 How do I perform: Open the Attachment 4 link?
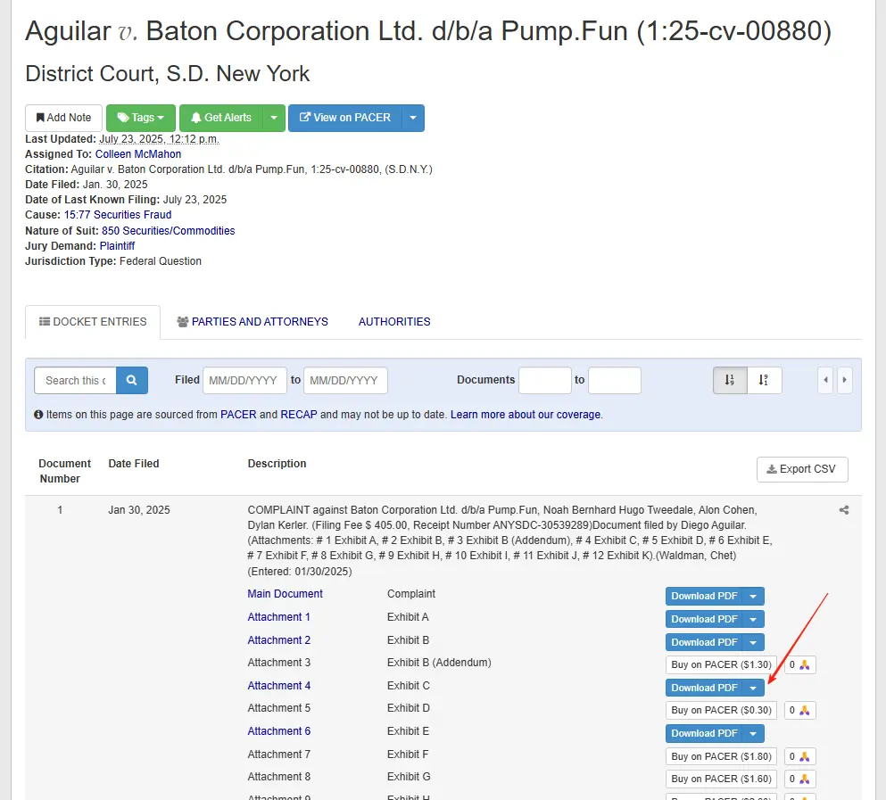click(278, 685)
